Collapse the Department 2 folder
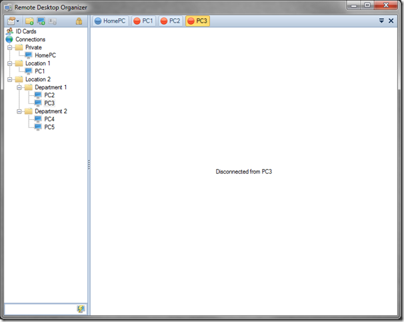Viewport: 404px width, 322px height. [x=19, y=111]
